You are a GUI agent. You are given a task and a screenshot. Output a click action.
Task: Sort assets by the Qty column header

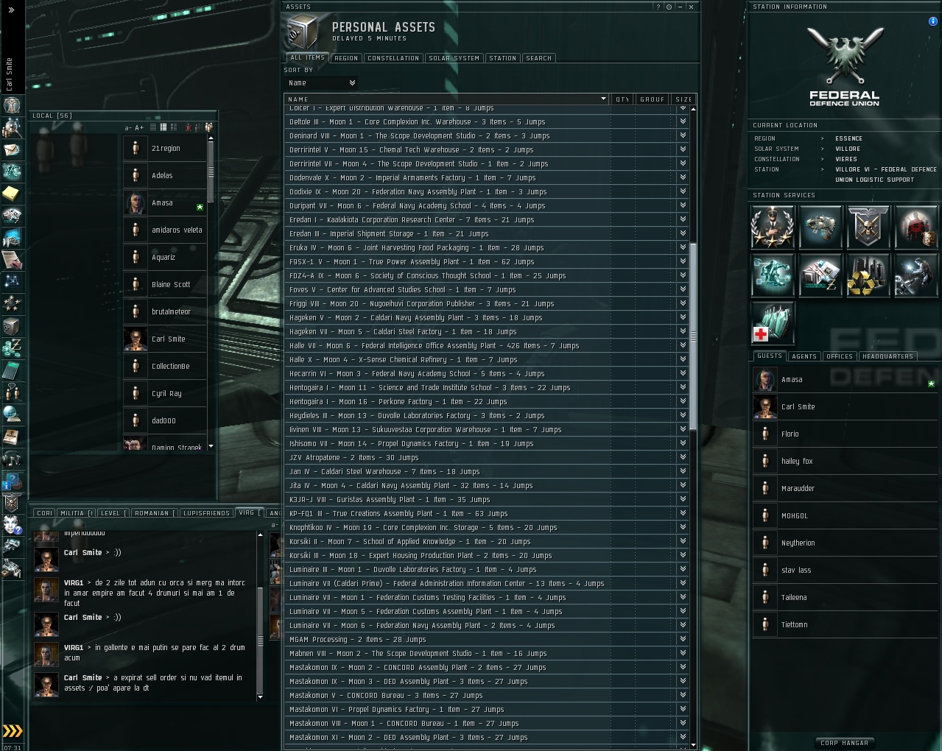[x=623, y=99]
